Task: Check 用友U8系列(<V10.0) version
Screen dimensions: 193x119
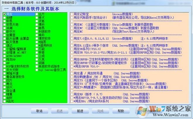Action: [x=72, y=49]
